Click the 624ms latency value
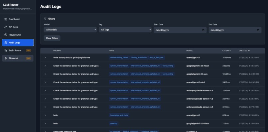The image size is (268, 132). (x=225, y=115)
